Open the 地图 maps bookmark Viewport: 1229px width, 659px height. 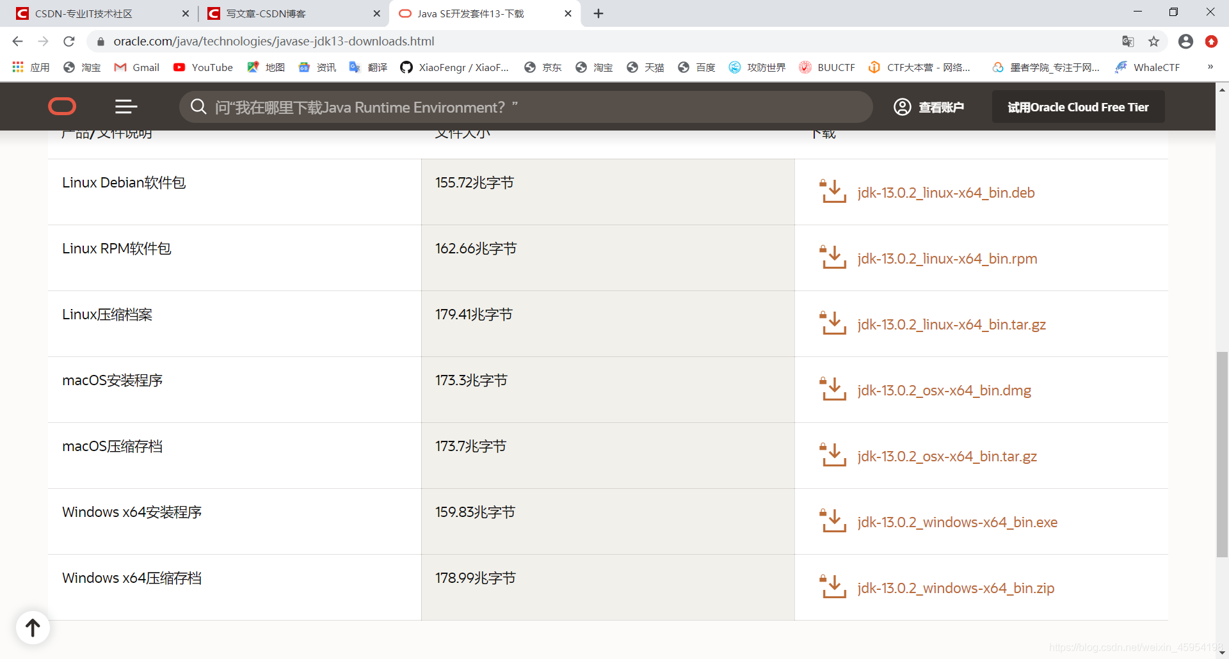tap(266, 67)
